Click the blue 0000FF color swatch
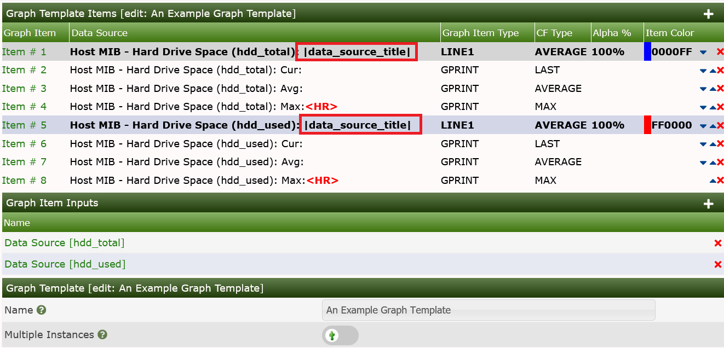The width and height of the screenshot is (724, 348). (648, 51)
